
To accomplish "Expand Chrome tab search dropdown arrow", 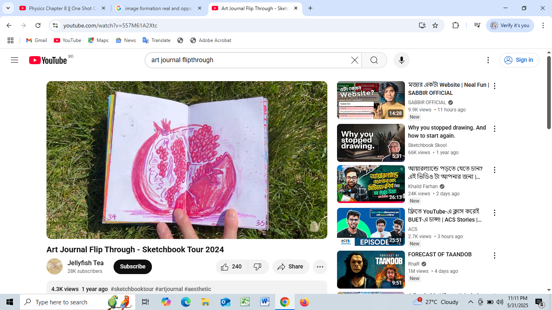I will tap(8, 8).
